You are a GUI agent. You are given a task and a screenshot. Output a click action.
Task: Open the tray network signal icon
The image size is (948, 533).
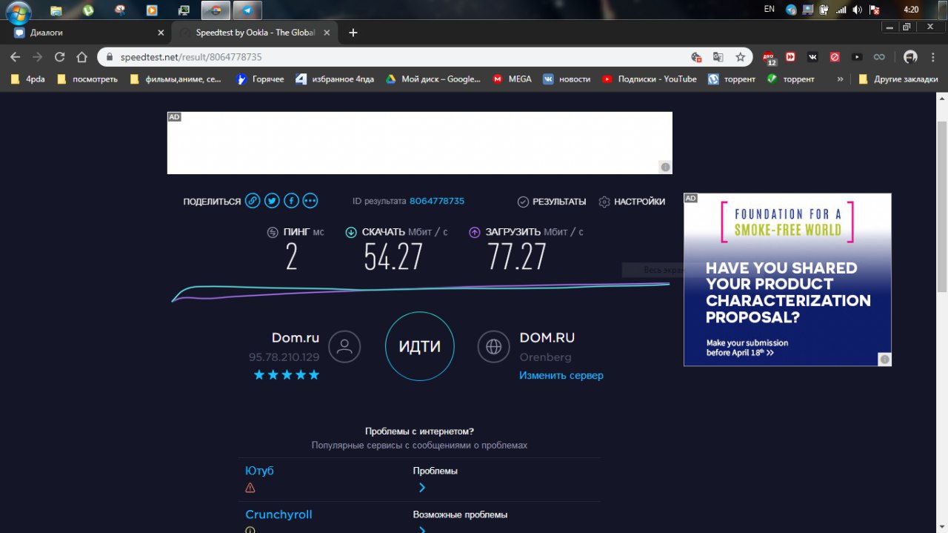841,10
